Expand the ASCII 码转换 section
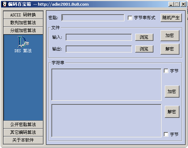This screenshot has width=188, height=148. [x=23, y=15]
